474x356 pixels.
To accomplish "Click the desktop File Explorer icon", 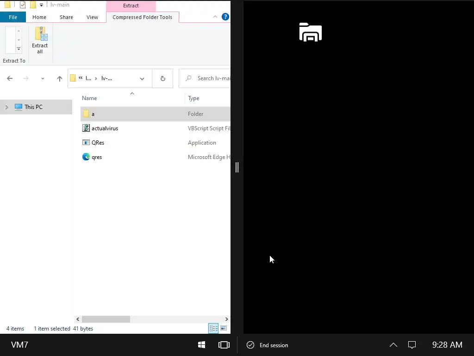I will pyautogui.click(x=311, y=32).
